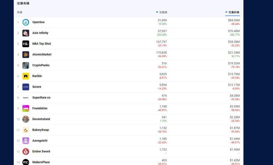
Task: Click the BakerySwap logo icon
Action: coord(26,130)
